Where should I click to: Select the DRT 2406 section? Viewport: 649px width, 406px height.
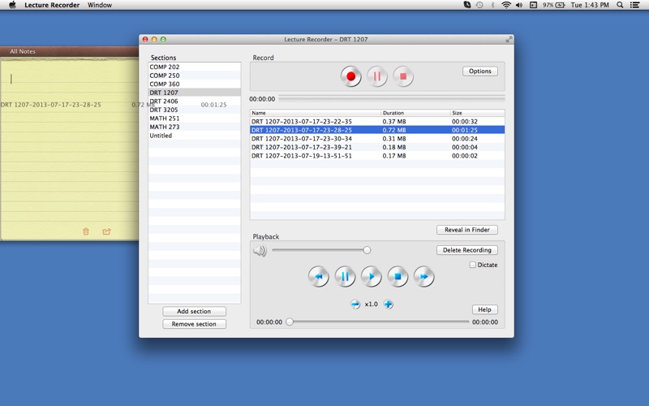[x=194, y=101]
